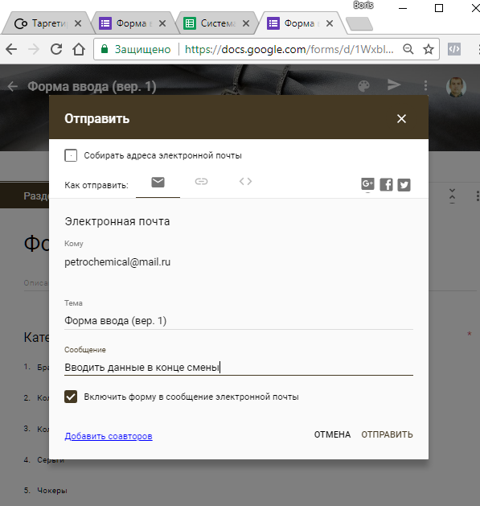Close the Отправить dialog with X

click(x=402, y=119)
